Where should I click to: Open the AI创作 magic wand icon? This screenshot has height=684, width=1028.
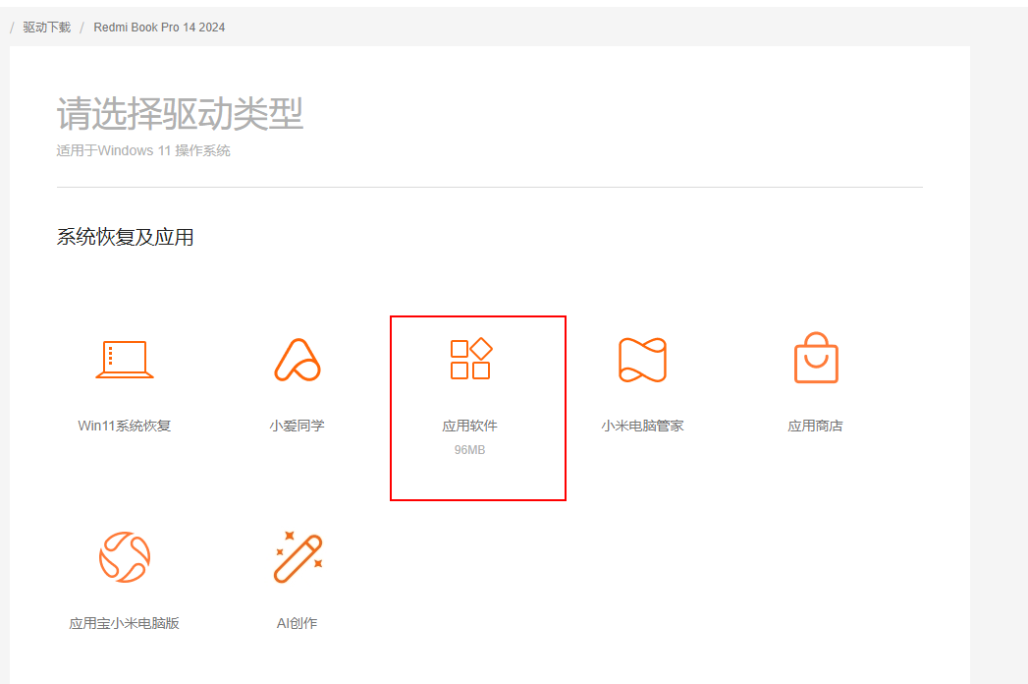tap(298, 556)
